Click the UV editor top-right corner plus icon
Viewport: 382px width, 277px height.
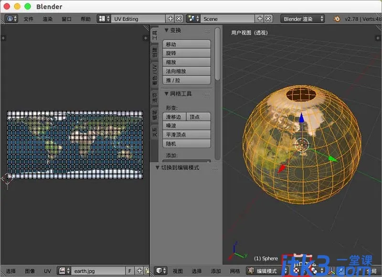point(146,38)
